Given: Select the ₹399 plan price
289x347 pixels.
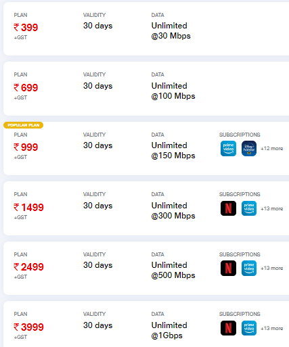Looking at the screenshot, I should coord(26,28).
